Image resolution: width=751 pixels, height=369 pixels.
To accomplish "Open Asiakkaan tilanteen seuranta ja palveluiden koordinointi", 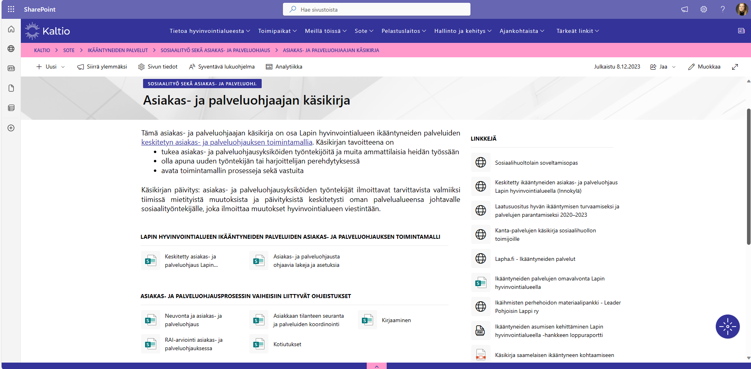I will point(309,320).
